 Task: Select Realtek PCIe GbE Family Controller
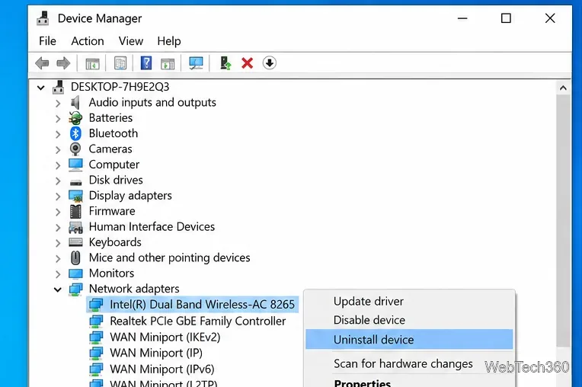198,321
